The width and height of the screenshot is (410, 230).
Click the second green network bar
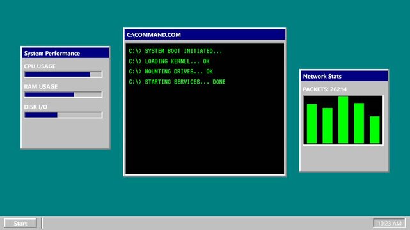pos(327,126)
